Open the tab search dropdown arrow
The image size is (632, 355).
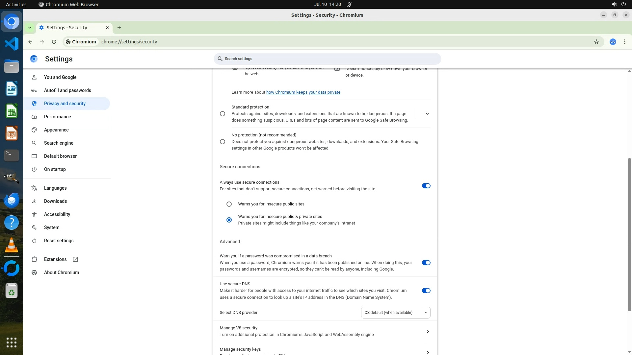coord(30,28)
